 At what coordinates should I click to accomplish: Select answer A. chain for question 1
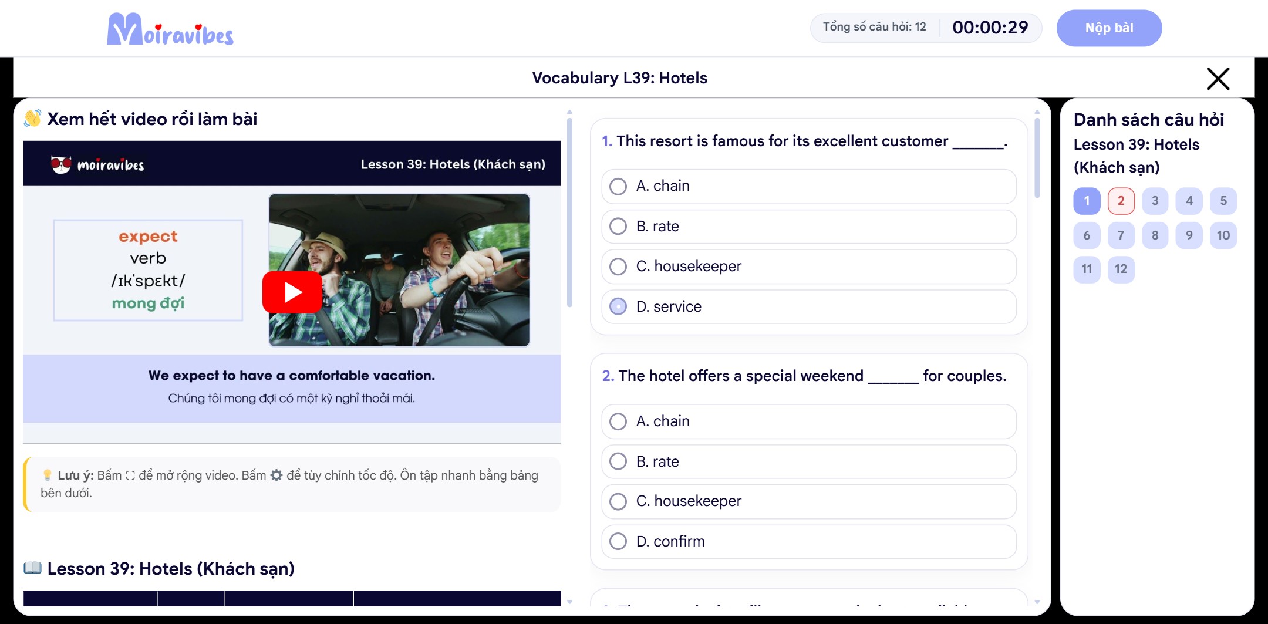click(808, 186)
